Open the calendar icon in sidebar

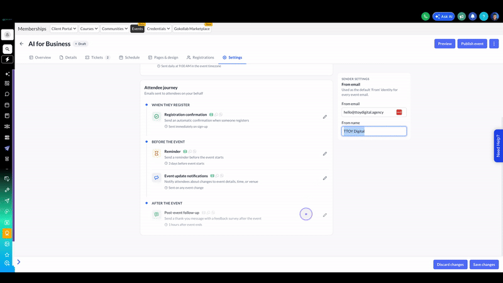tap(7, 105)
